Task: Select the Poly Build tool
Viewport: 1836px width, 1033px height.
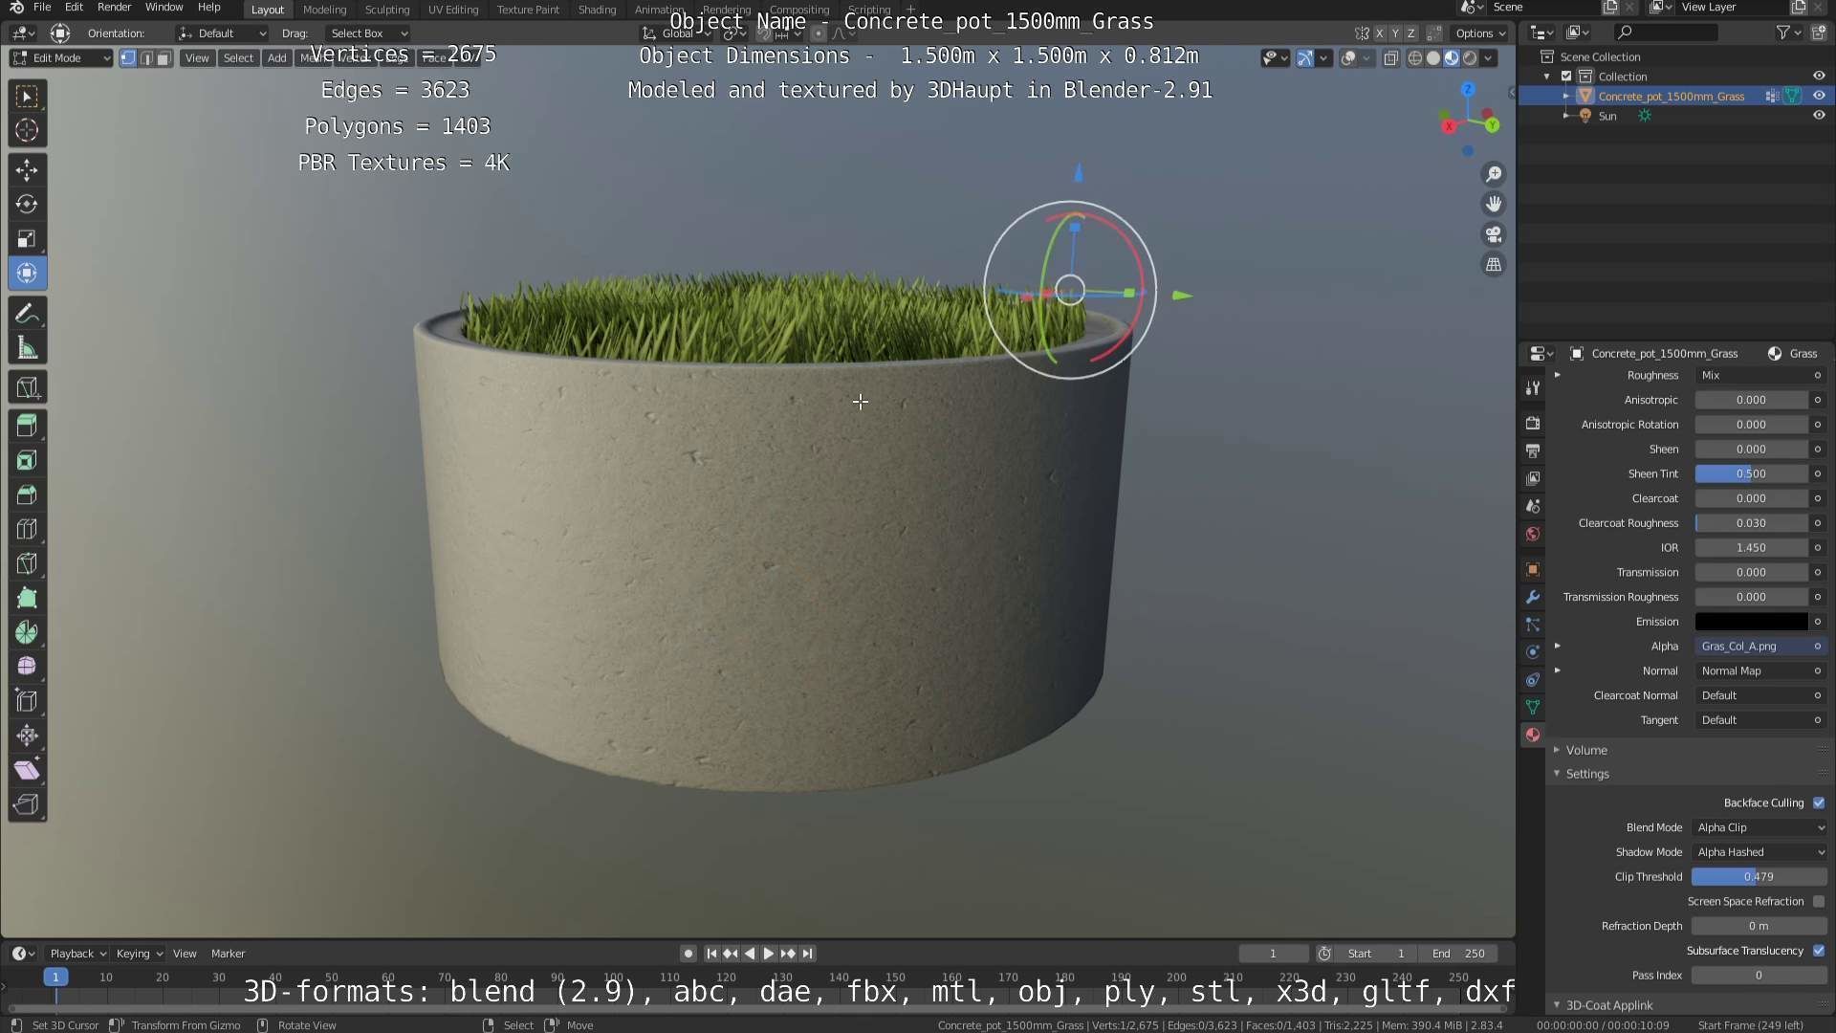Action: tap(27, 598)
